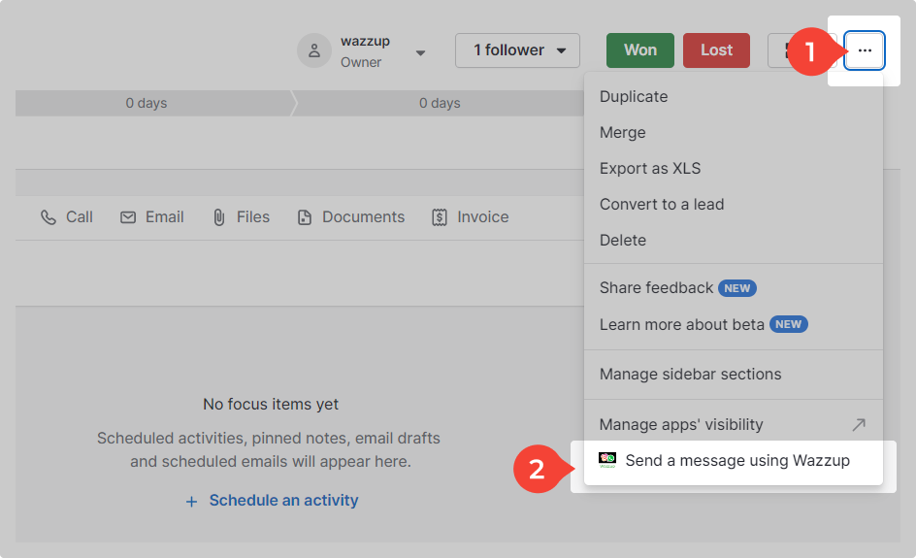
Task: Click the paperclip Files icon
Action: coord(219,217)
